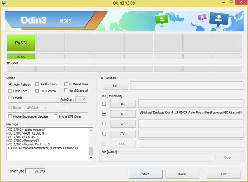Viewport: 248px width, 182px height.
Task: Click the Message log scroll down arrow
Action: pyautogui.click(x=91, y=158)
